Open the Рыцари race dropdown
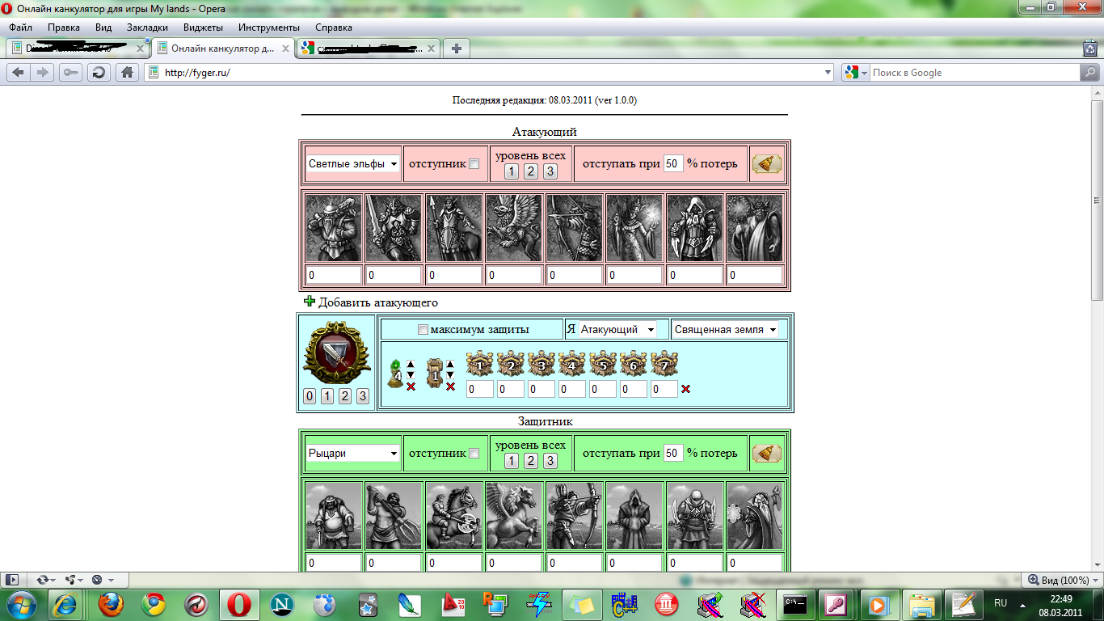The width and height of the screenshot is (1104, 621). click(353, 453)
